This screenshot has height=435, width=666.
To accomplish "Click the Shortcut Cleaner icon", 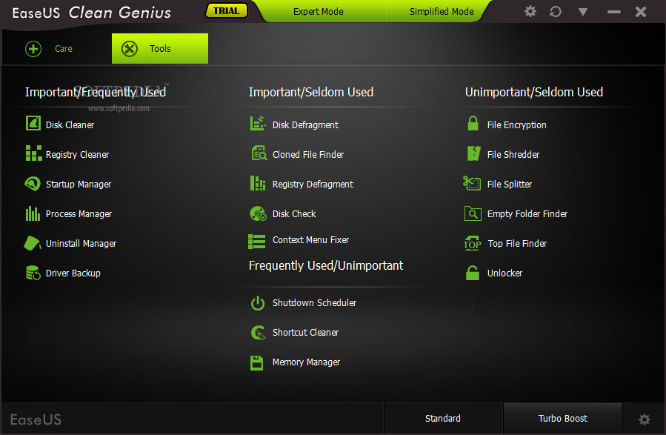I will (259, 333).
